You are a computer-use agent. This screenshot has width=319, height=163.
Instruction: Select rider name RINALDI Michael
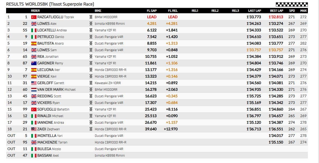(50, 116)
